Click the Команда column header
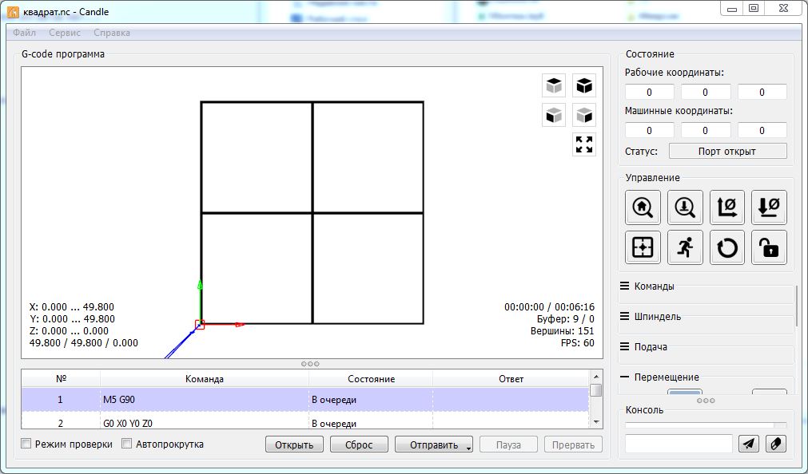This screenshot has width=808, height=474. (x=205, y=379)
